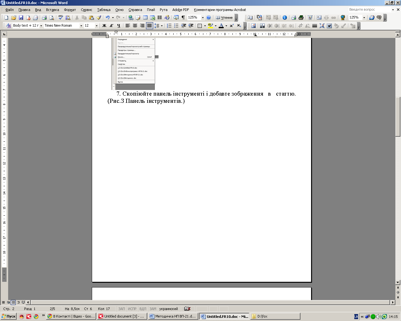Screen dimensions: 401x321
Task: Open Print Preview from the toolbar
Action: click(x=52, y=18)
